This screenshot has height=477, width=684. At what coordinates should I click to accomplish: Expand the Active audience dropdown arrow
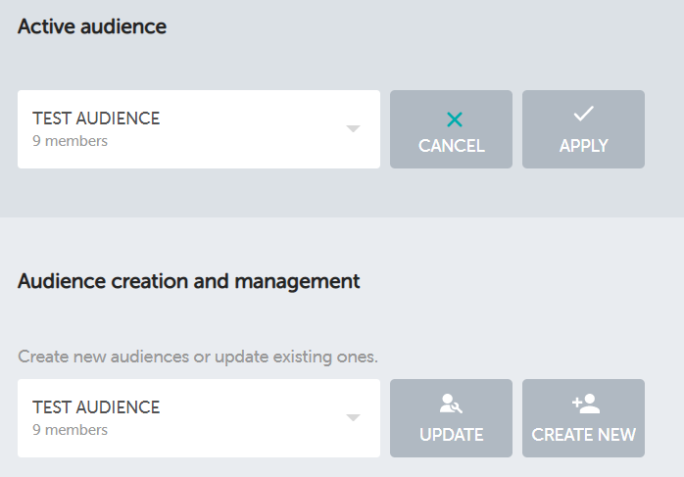[354, 129]
